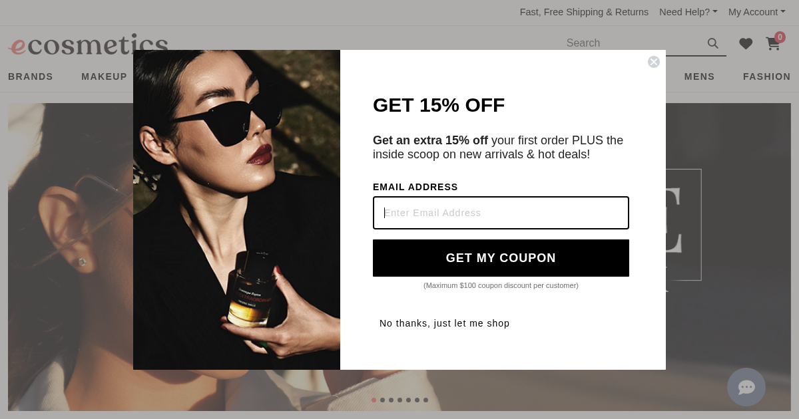Click the search magnifier icon
The width and height of the screenshot is (799, 419).
click(713, 43)
